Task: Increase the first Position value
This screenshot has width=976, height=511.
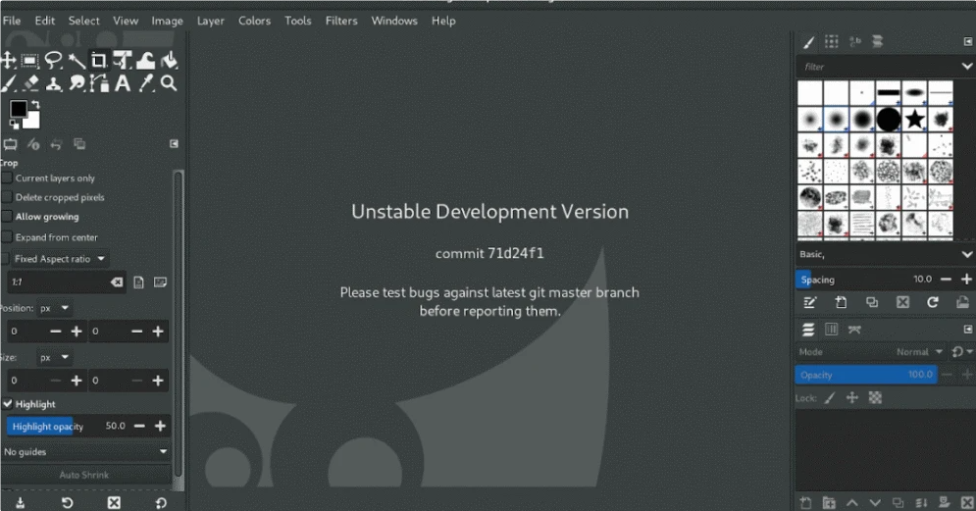Action: click(x=77, y=332)
